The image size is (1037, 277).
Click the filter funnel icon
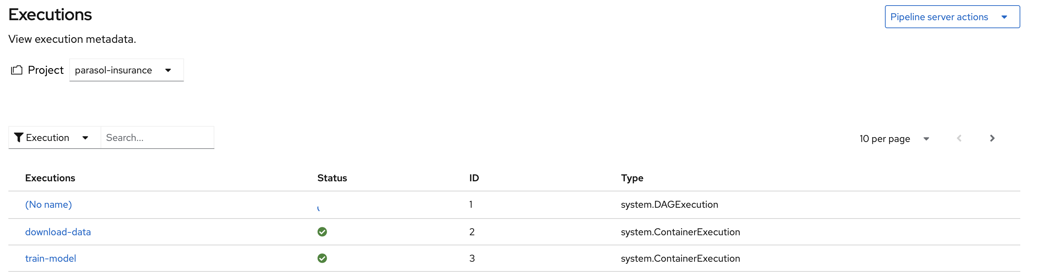pyautogui.click(x=18, y=138)
